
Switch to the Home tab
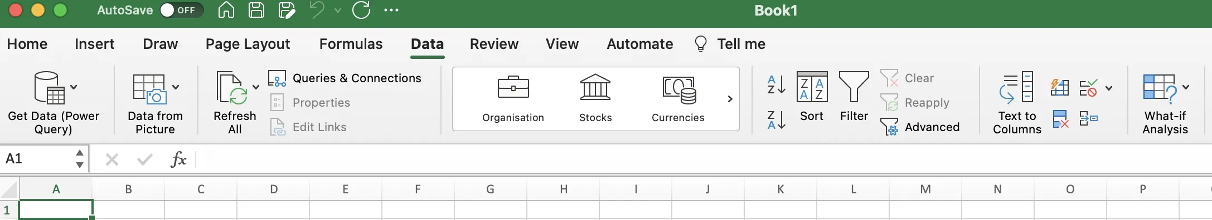point(27,44)
